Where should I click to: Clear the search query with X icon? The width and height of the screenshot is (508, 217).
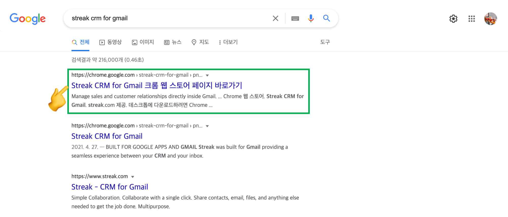coord(275,18)
